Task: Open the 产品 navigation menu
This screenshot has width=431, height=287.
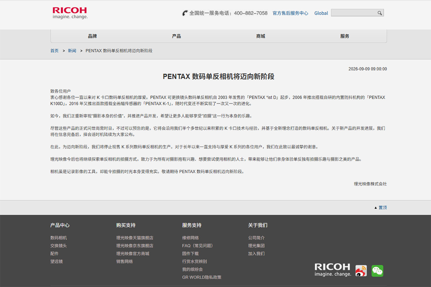Action: [176, 36]
